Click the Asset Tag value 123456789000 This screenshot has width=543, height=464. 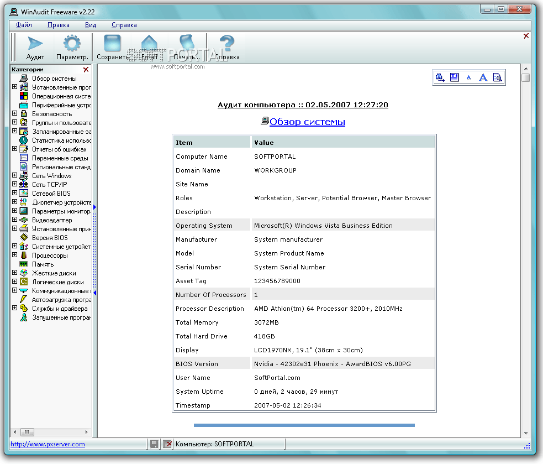coord(277,281)
